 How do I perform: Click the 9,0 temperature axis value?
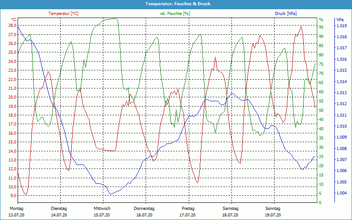point(14,196)
